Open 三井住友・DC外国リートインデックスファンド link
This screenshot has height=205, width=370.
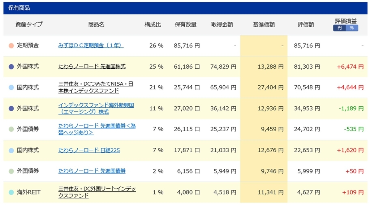pos(97,192)
